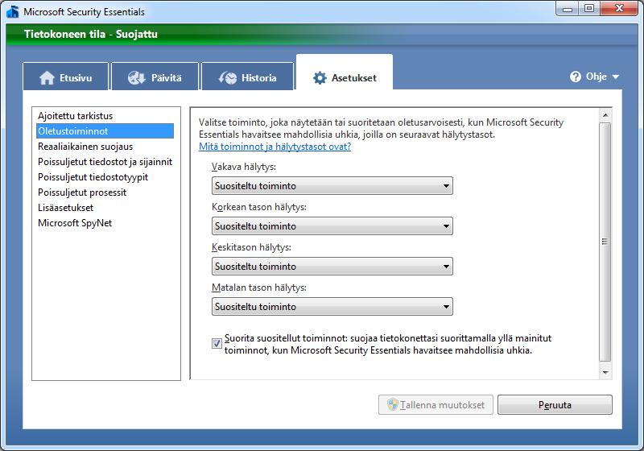Minimize the Security Essentials window
Viewport: 644px width, 451px height.
568,9
